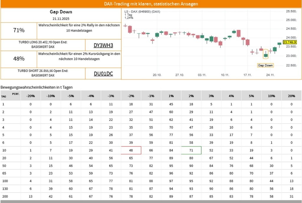This screenshot has height=203, width=302.
Task: Click the orange DAX-Trading header banner
Action: tap(151, 4)
